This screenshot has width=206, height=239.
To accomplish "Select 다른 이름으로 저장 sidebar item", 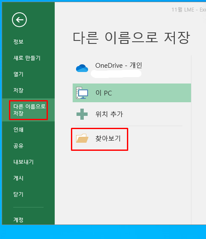I will (x=29, y=110).
